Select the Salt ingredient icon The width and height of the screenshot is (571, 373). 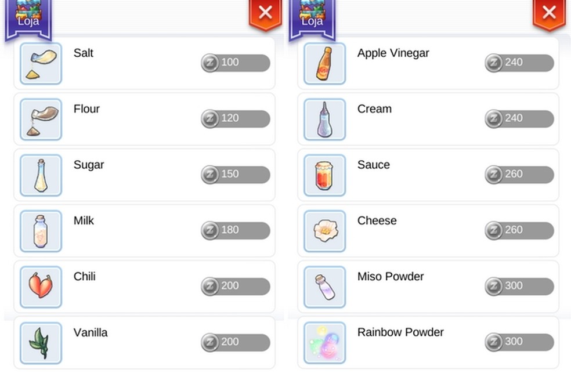click(x=40, y=63)
